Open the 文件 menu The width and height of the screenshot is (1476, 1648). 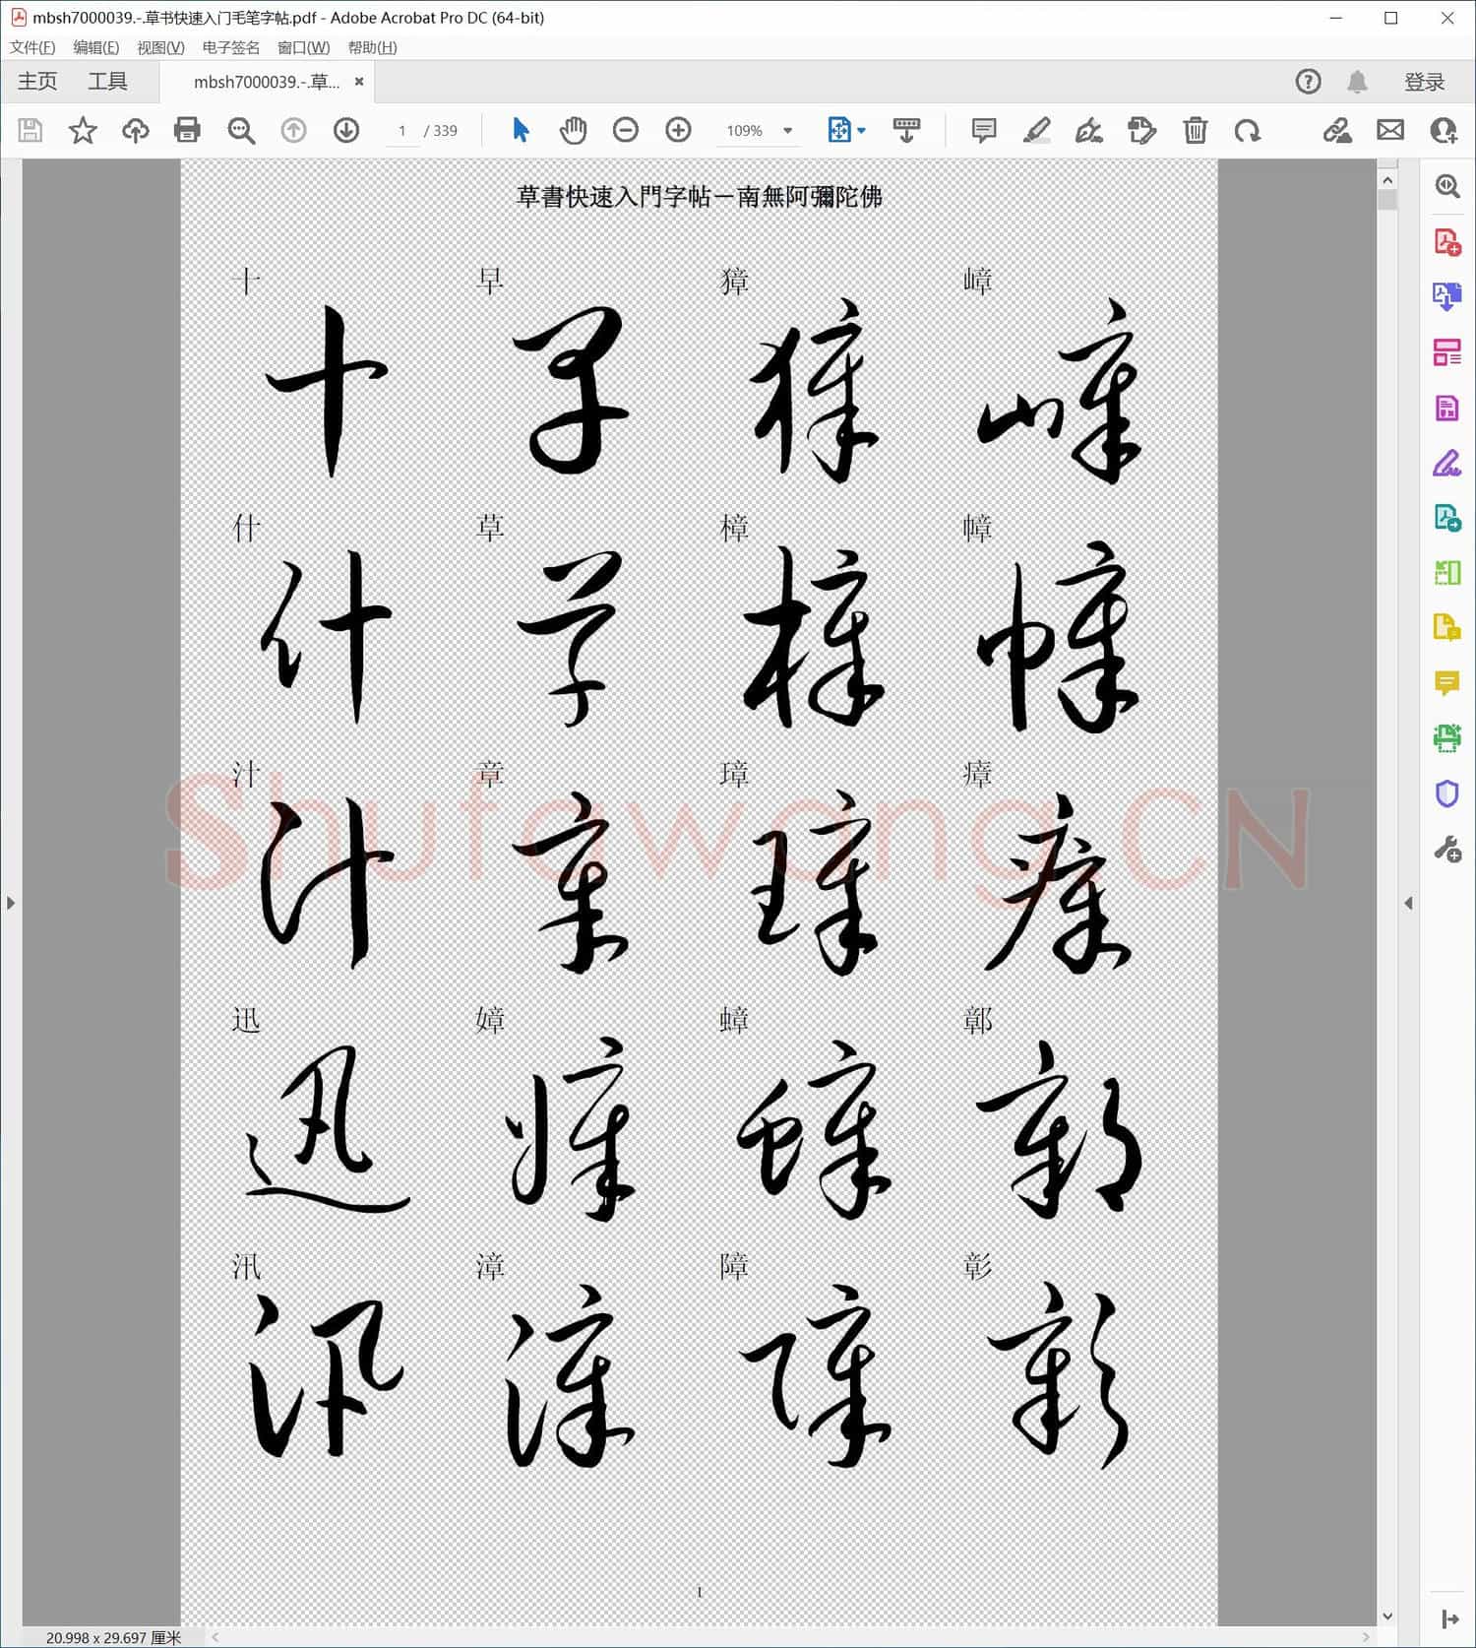(x=32, y=47)
